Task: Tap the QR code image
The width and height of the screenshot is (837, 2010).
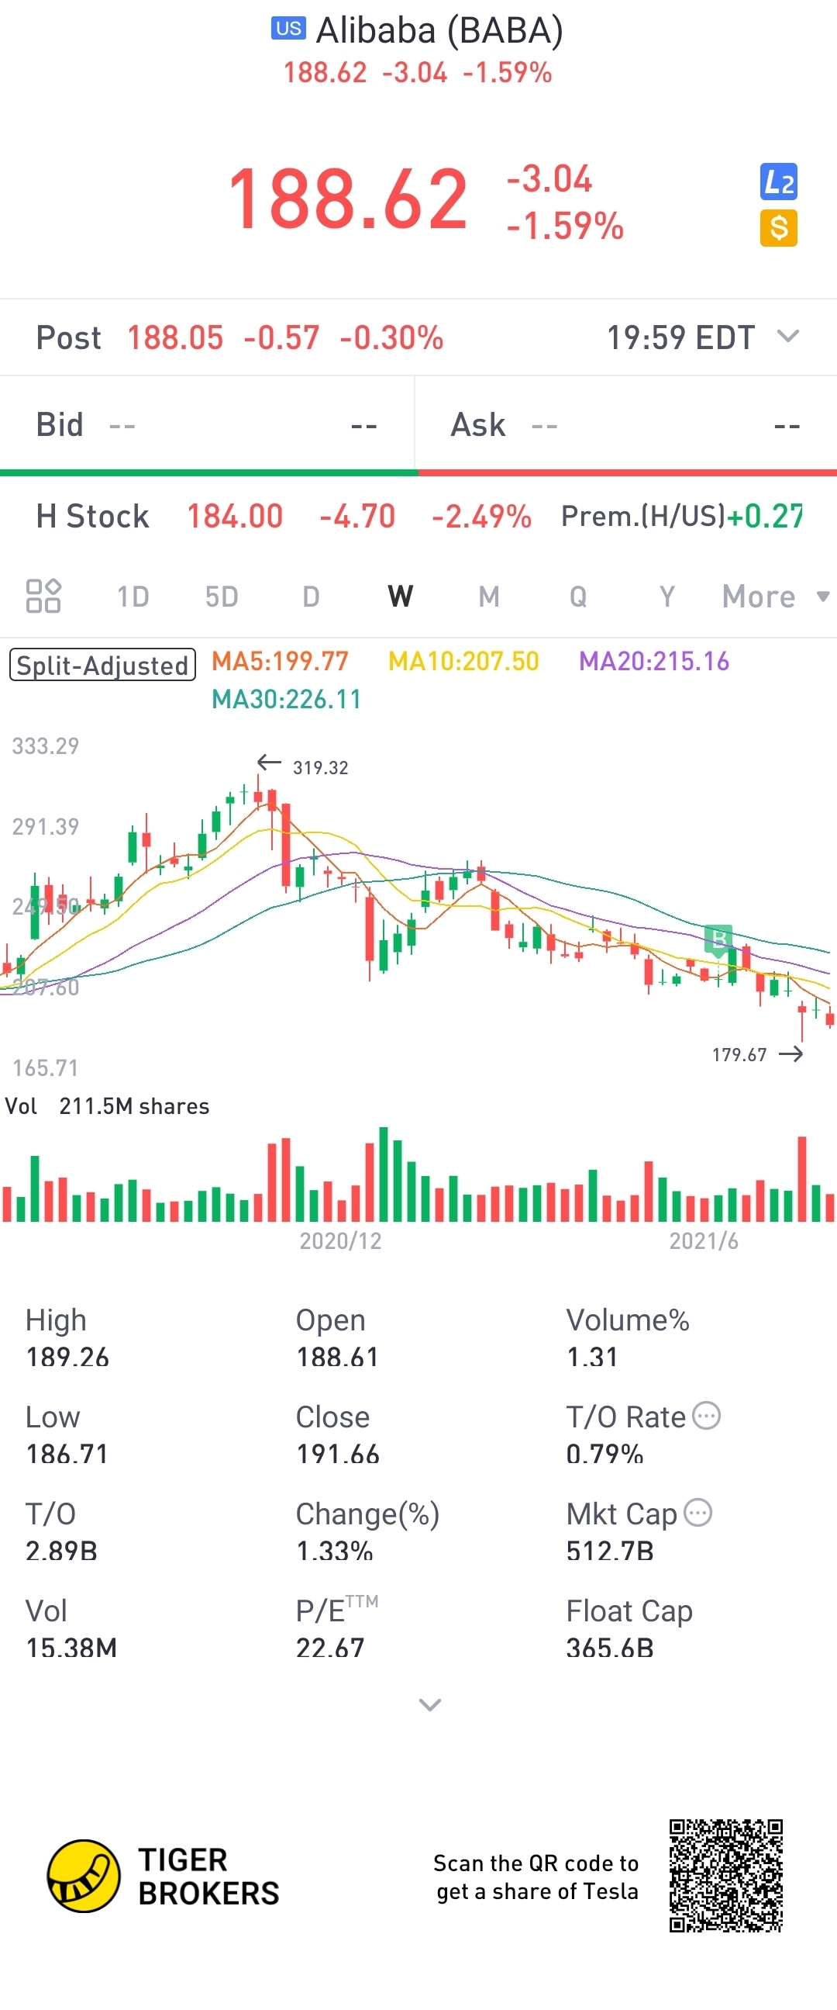Action: pos(725,1876)
